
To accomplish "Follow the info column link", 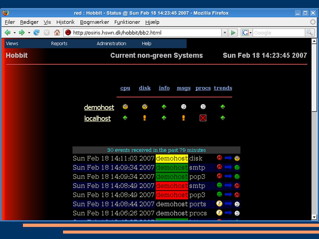I will tap(164, 88).
